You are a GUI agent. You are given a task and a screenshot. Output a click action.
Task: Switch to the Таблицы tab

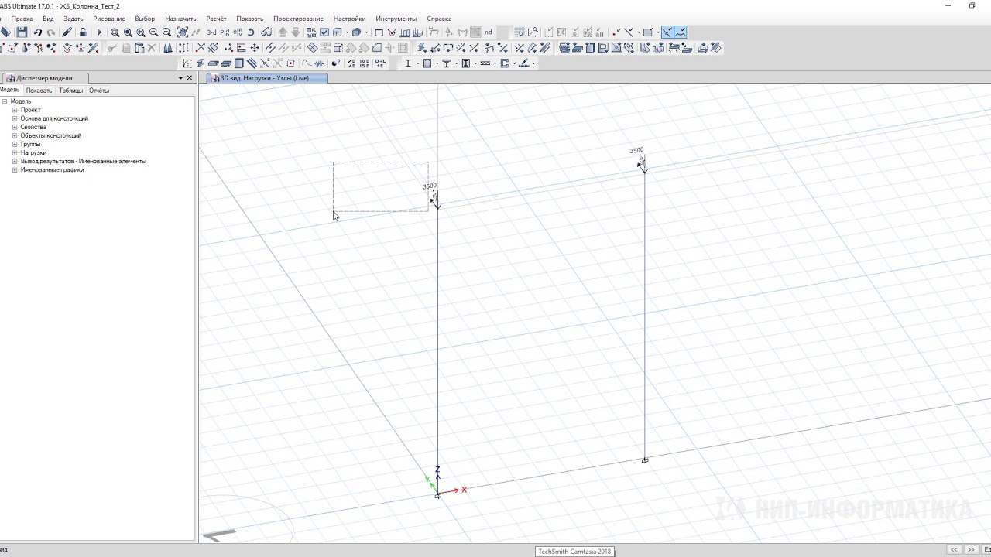(x=70, y=91)
